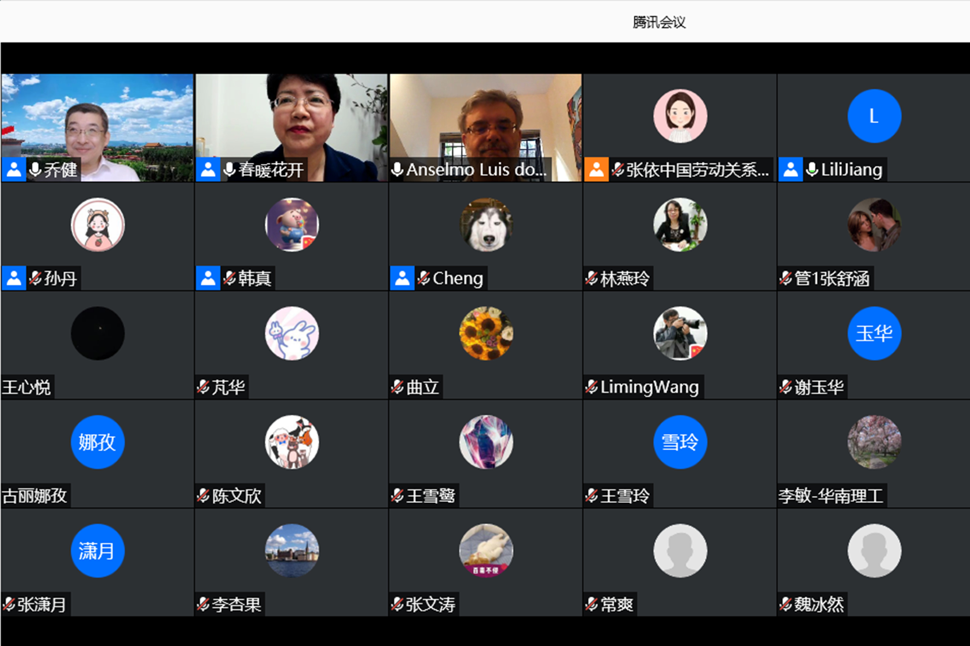Click the gray default avatar of 魏冰然
Image resolution: width=970 pixels, height=646 pixels.
874,551
